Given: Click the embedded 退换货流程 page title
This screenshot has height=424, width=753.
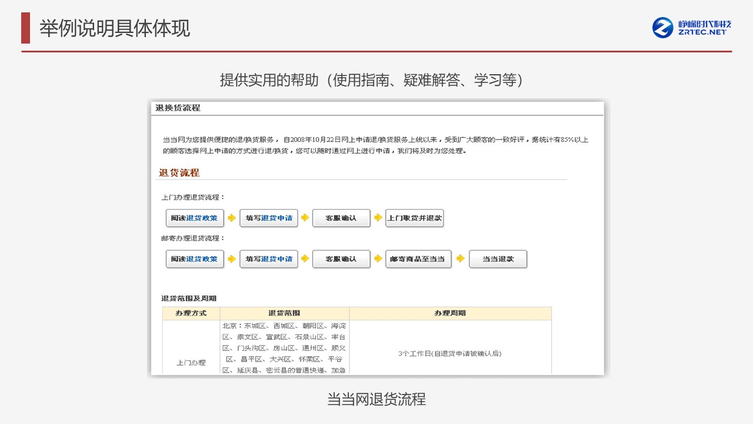Looking at the screenshot, I should tap(178, 108).
